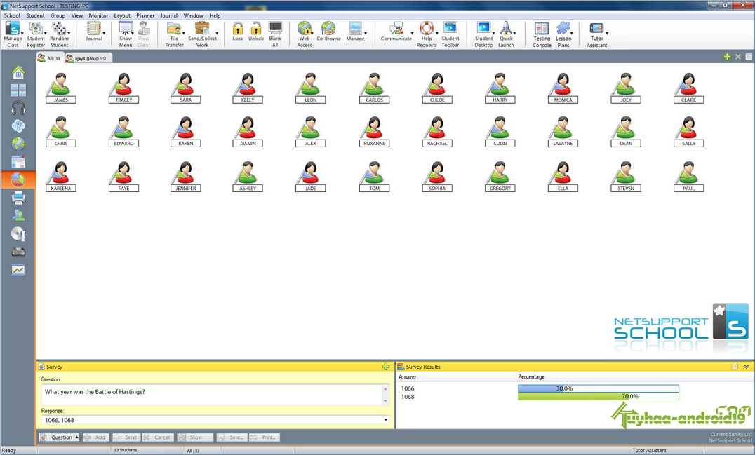Expand the File Transfer dropdown arrow

tap(183, 34)
